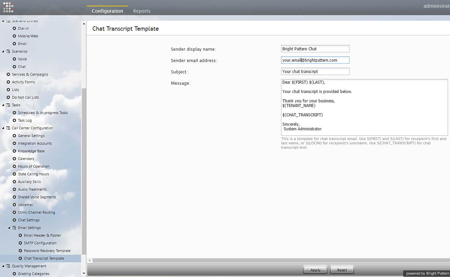
Task: Open Voicemail settings
Action: click(x=26, y=205)
